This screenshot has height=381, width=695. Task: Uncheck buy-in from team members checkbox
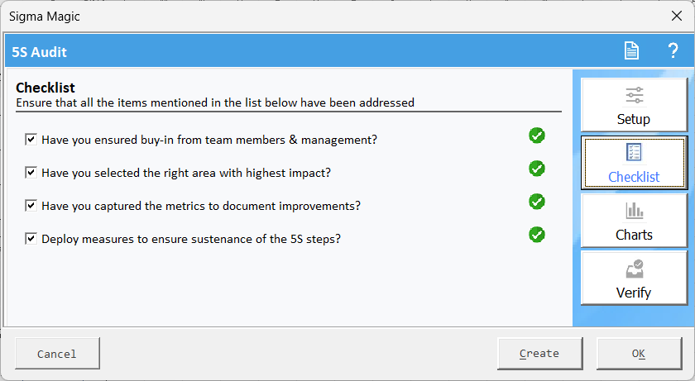(x=31, y=140)
